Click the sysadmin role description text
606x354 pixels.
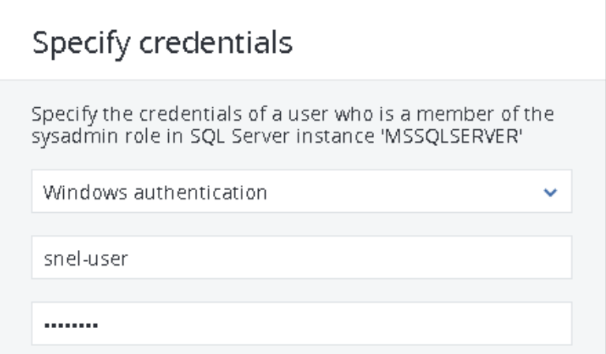click(x=293, y=125)
